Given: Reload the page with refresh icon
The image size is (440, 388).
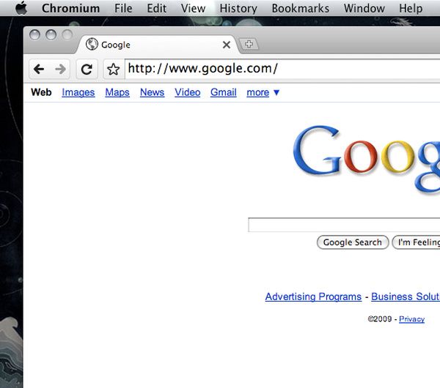Looking at the screenshot, I should click(87, 69).
